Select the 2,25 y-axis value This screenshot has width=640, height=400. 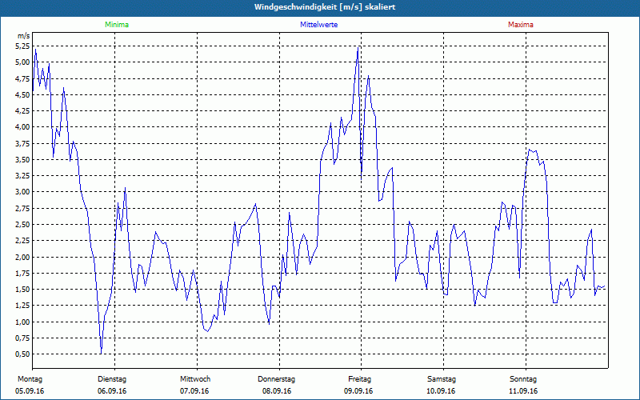[x=23, y=241]
